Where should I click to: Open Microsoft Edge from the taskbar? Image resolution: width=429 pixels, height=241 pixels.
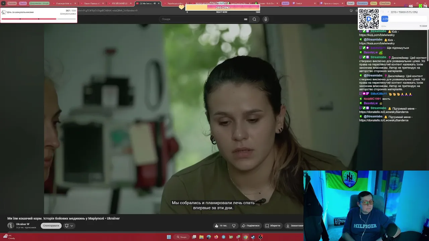(x=209, y=237)
